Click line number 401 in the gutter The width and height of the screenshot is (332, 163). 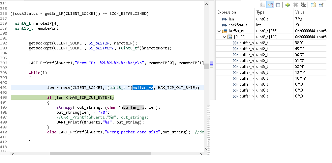point(3,88)
